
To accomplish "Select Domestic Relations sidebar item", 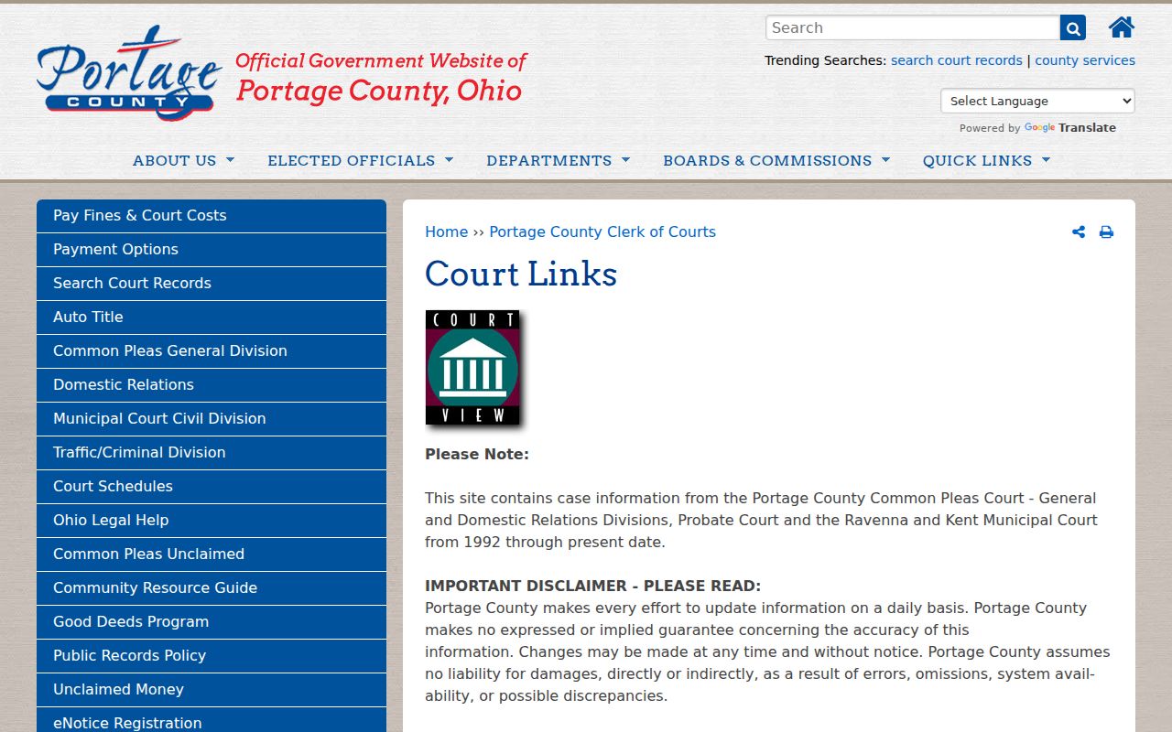I will [x=212, y=385].
